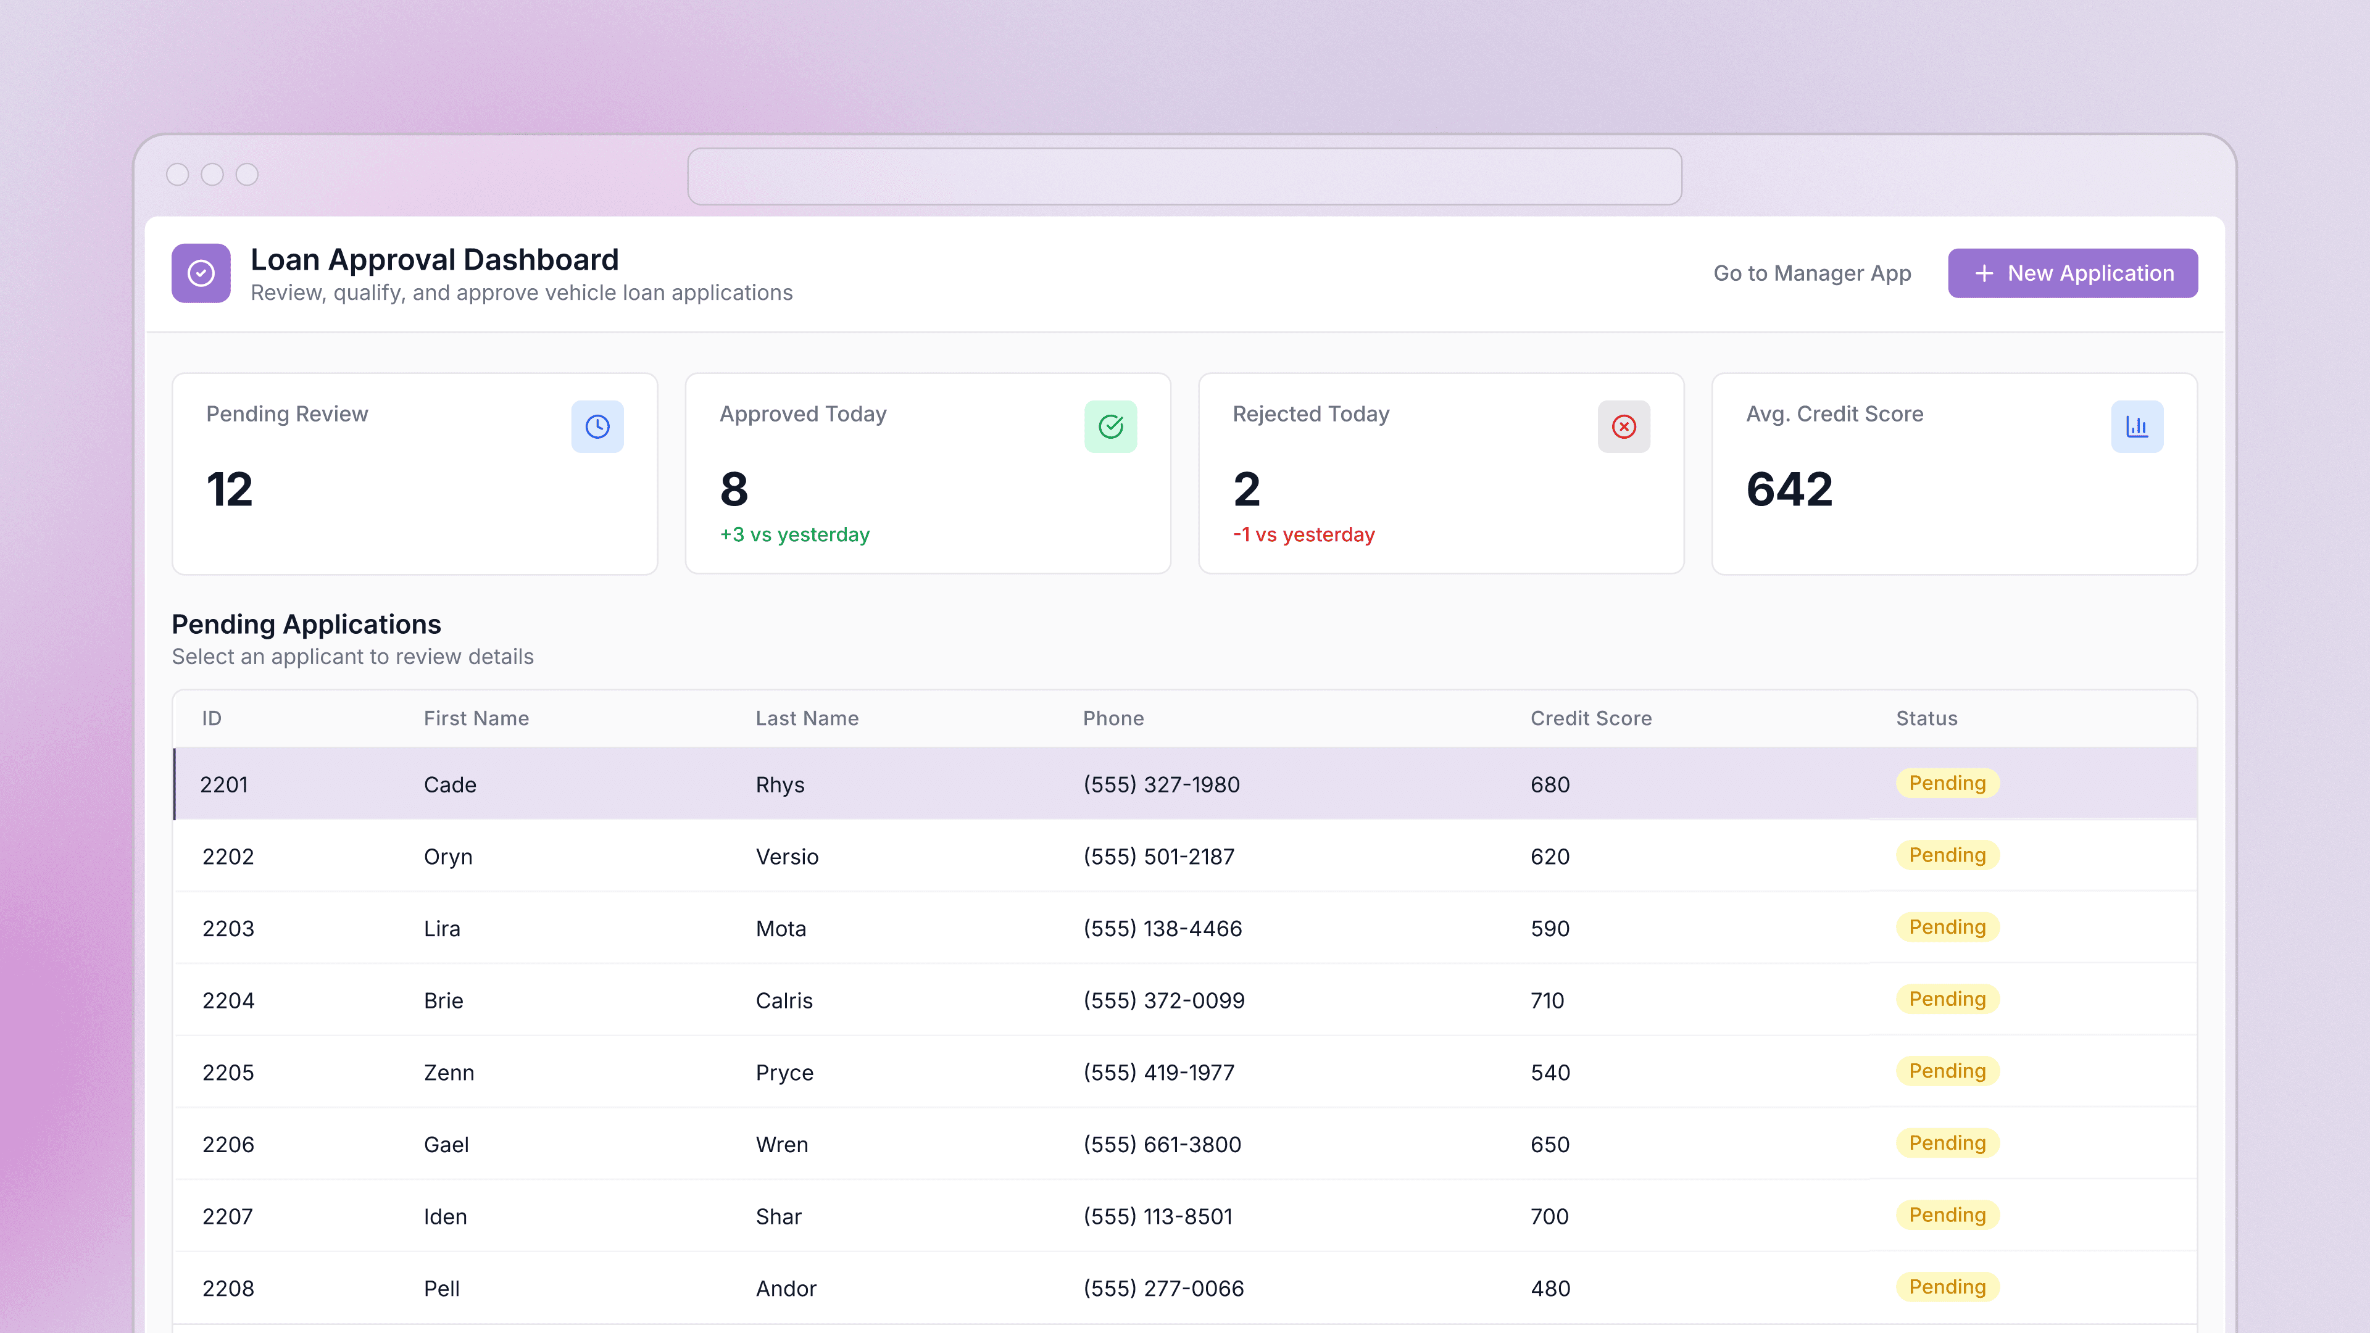
Task: Click the Rejected Today red X icon
Action: [x=1624, y=427]
